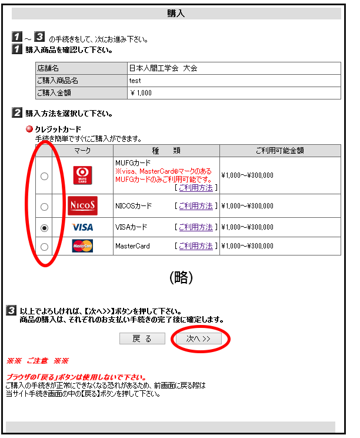Click the 購入 page title bar
The image size is (360, 438).
click(176, 13)
